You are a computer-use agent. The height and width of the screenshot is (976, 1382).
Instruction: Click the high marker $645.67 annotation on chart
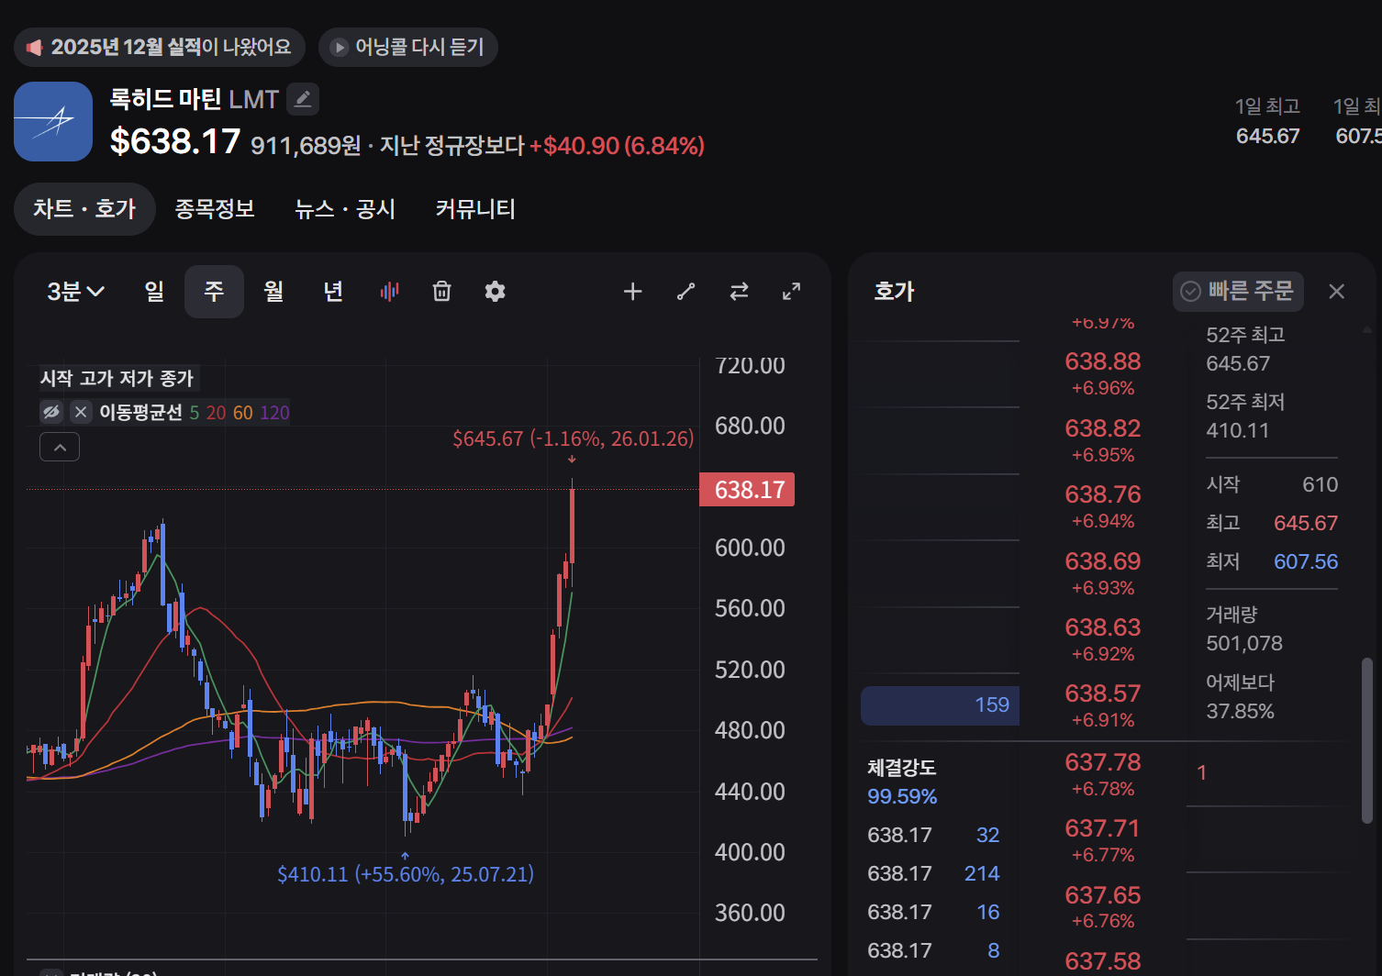coord(573,438)
